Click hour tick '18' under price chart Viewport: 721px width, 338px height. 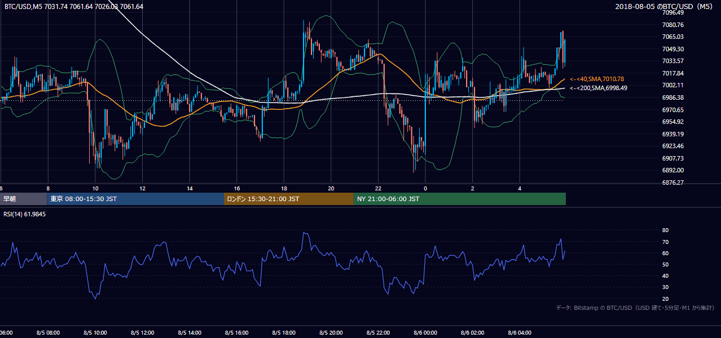[x=284, y=189]
